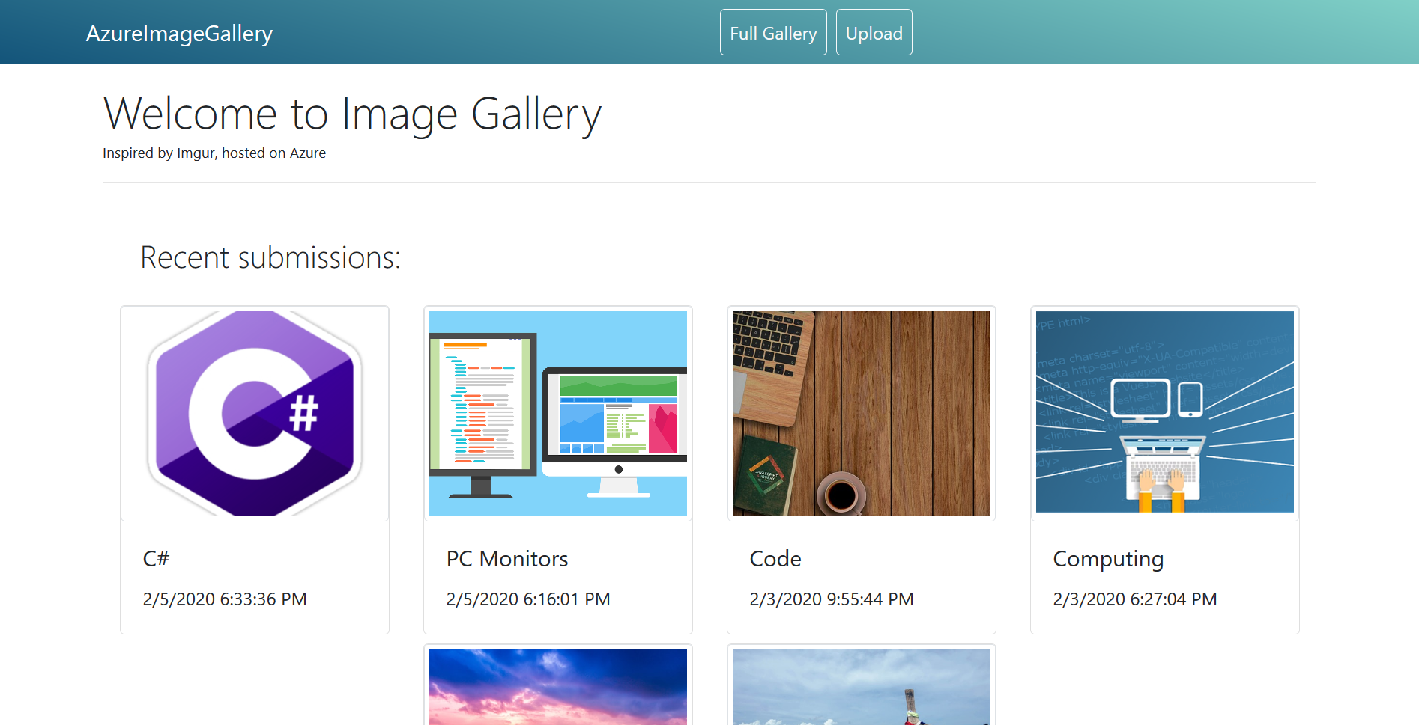
Task: Open the wooden desk Code image
Action: (x=862, y=414)
